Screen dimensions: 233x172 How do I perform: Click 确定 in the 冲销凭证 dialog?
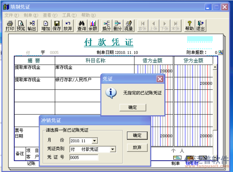point(137,135)
